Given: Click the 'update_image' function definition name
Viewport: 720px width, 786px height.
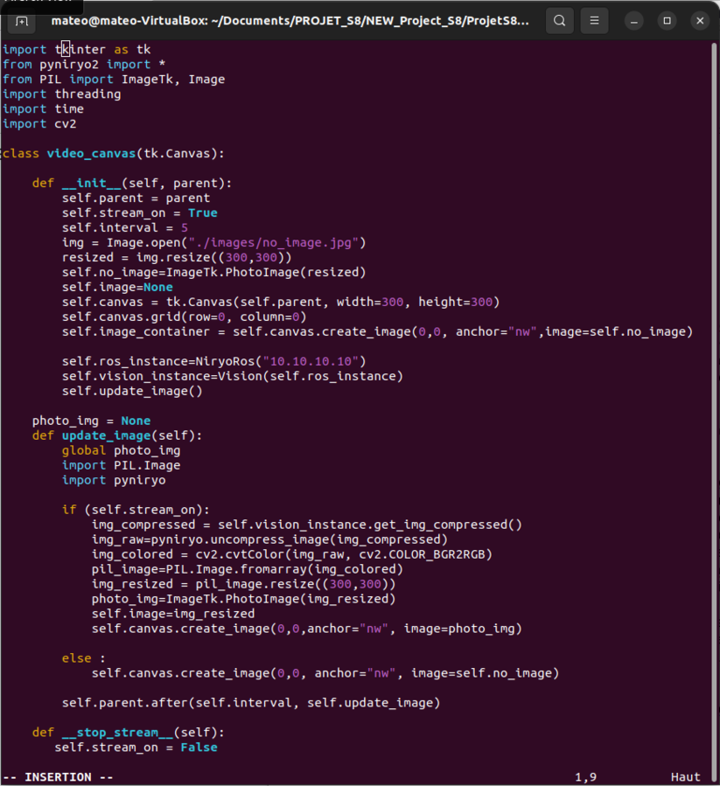Looking at the screenshot, I should [x=105, y=435].
